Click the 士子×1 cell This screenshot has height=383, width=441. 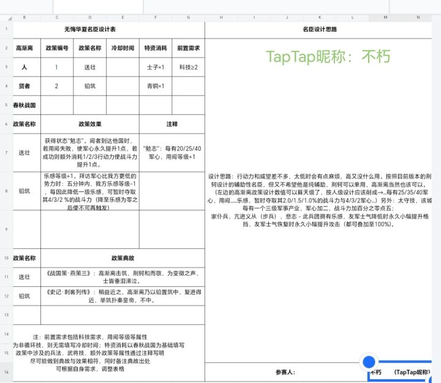(156, 67)
